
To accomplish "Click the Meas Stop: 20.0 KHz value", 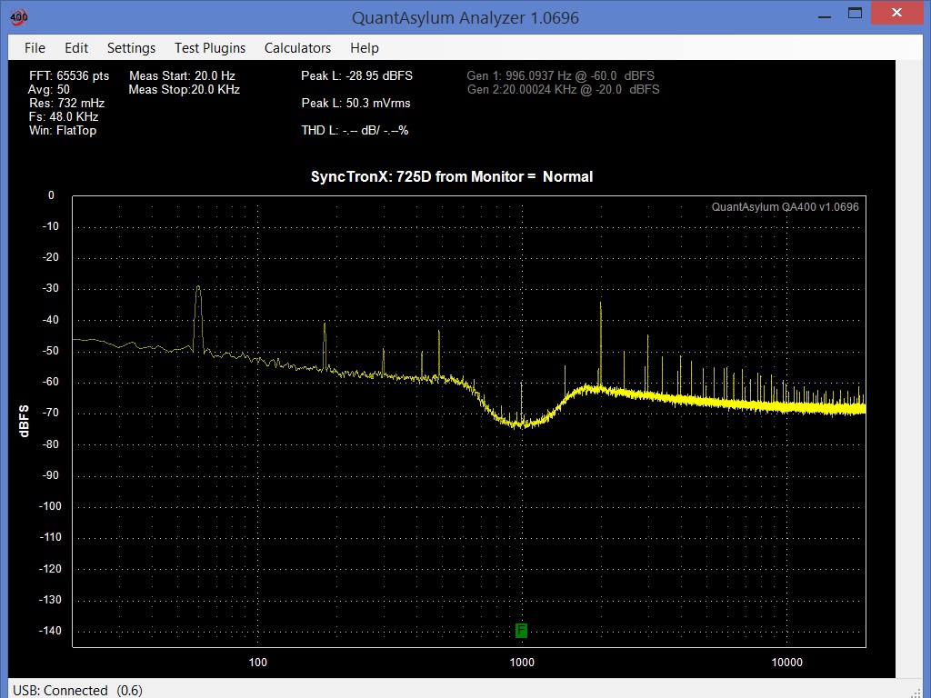I will coord(184,90).
